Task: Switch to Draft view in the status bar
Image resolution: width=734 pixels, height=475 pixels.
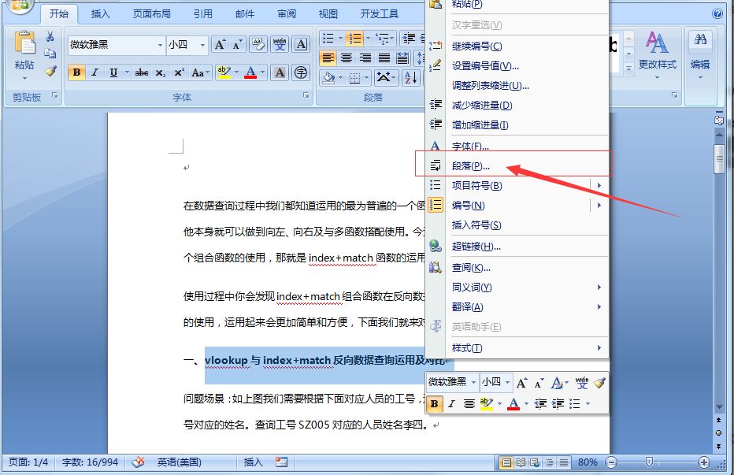Action: click(x=564, y=463)
